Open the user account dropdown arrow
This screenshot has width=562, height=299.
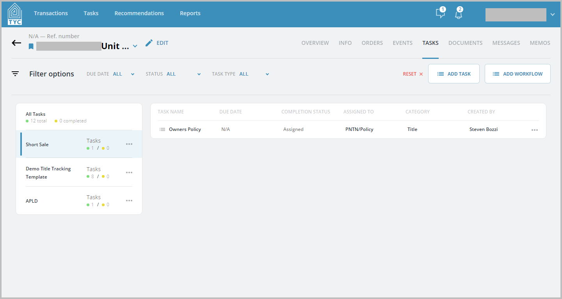[x=553, y=14]
